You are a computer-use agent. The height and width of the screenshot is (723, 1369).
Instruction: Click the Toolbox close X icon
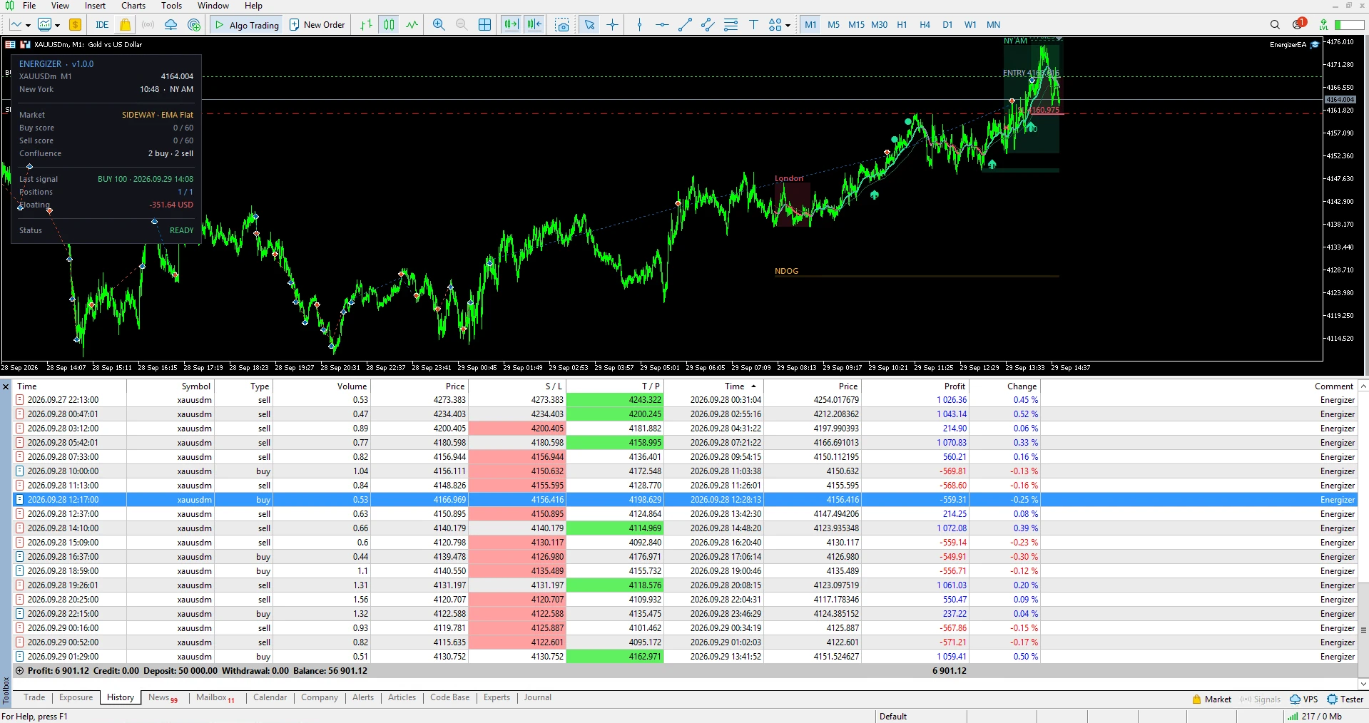coord(6,386)
